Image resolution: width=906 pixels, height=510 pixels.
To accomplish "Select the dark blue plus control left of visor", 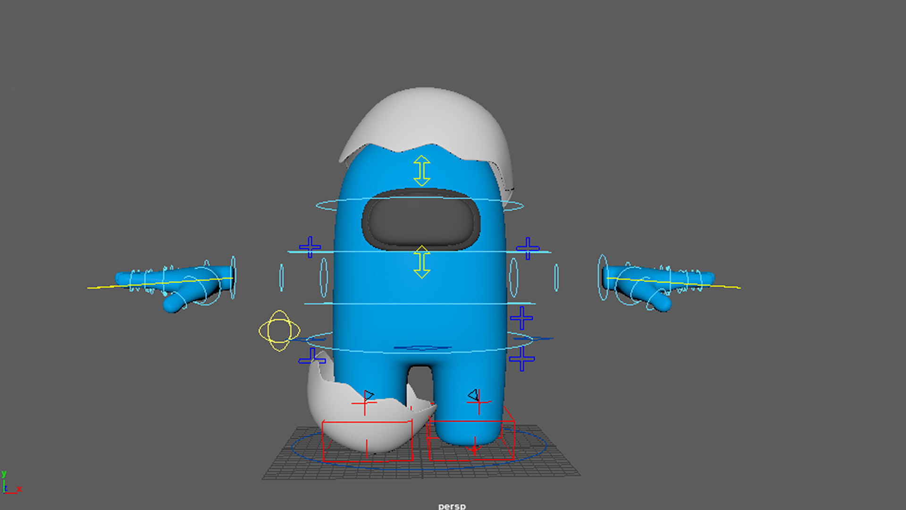I will click(x=310, y=247).
